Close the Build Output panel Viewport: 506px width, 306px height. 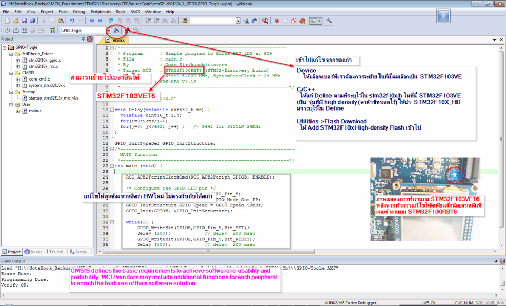coord(502,261)
